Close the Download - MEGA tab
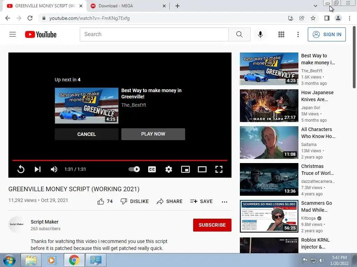Image resolution: width=357 pixels, height=267 pixels. pyautogui.click(x=164, y=6)
